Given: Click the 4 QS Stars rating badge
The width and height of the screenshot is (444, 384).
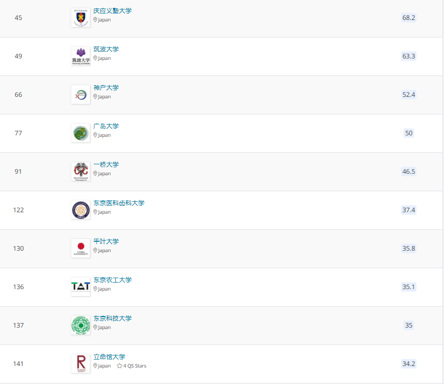Looking at the screenshot, I should click(x=132, y=366).
